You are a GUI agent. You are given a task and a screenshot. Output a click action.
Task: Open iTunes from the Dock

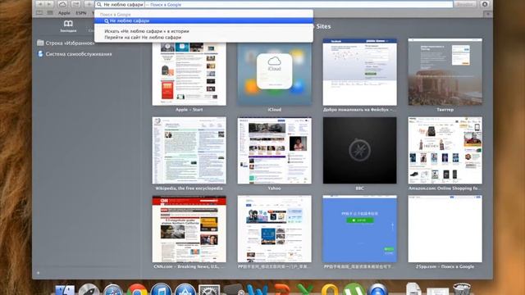[x=161, y=289]
